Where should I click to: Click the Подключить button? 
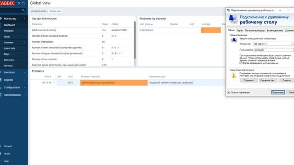tap(278, 93)
